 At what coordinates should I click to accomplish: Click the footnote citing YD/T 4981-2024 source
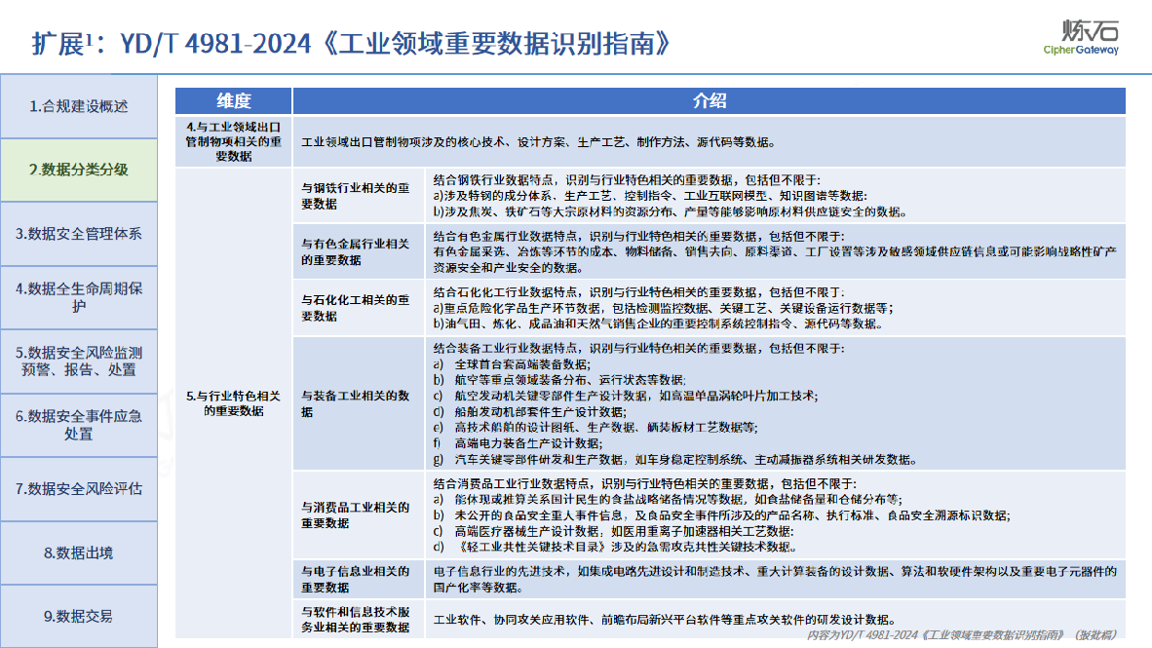[x=962, y=635]
